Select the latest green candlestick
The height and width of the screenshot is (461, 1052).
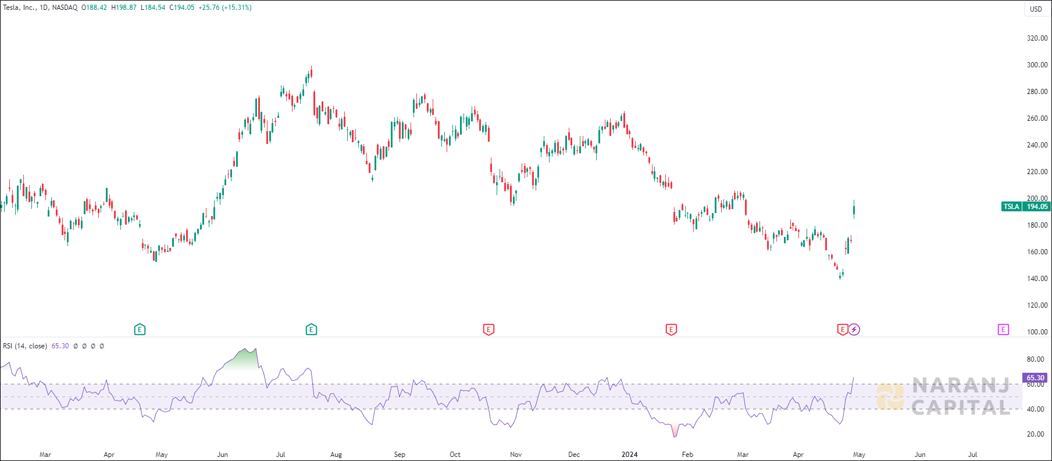pyautogui.click(x=854, y=210)
